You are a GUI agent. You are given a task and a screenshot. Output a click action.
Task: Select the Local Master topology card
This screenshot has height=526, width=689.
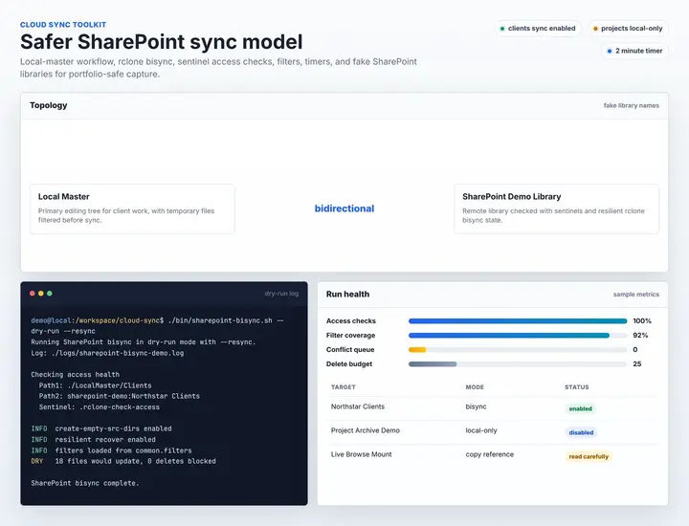coord(132,209)
